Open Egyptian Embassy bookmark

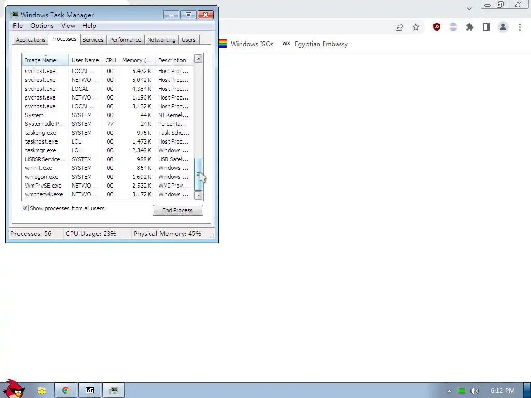click(315, 44)
